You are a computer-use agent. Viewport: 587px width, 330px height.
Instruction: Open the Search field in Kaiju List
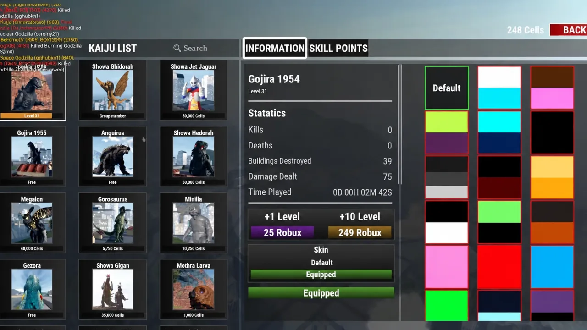click(x=190, y=48)
